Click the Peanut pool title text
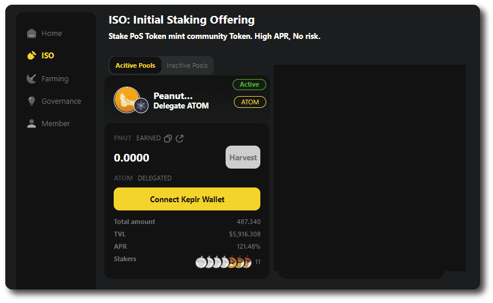Image resolution: width=493 pixels, height=303 pixels. (x=173, y=95)
